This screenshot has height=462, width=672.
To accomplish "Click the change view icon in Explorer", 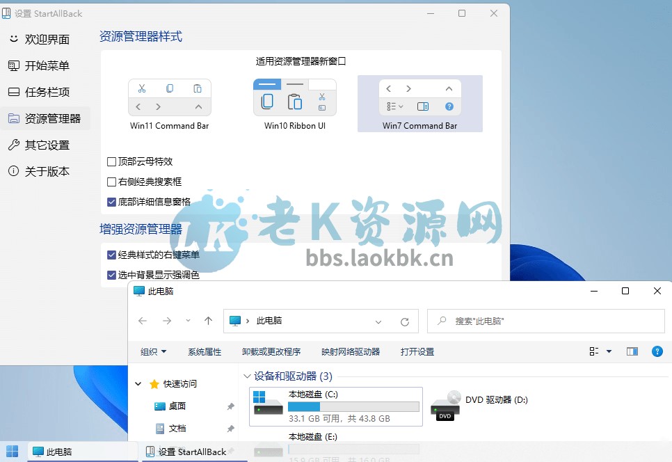I will [x=594, y=352].
